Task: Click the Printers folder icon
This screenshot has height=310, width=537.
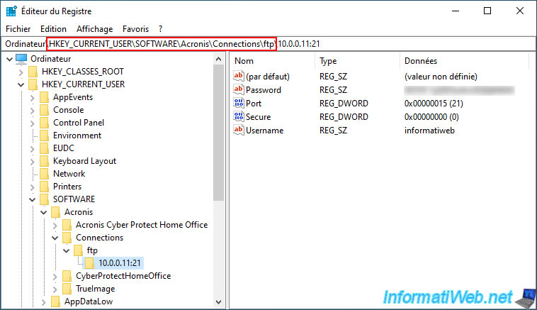Action: point(44,187)
